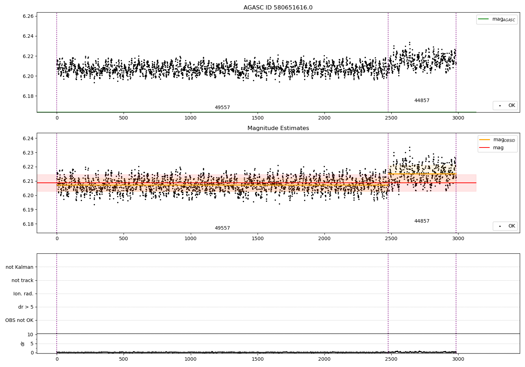The image size is (525, 367).
Task: Click the 2500 x-axis tick in the top plot
Action: (x=391, y=118)
